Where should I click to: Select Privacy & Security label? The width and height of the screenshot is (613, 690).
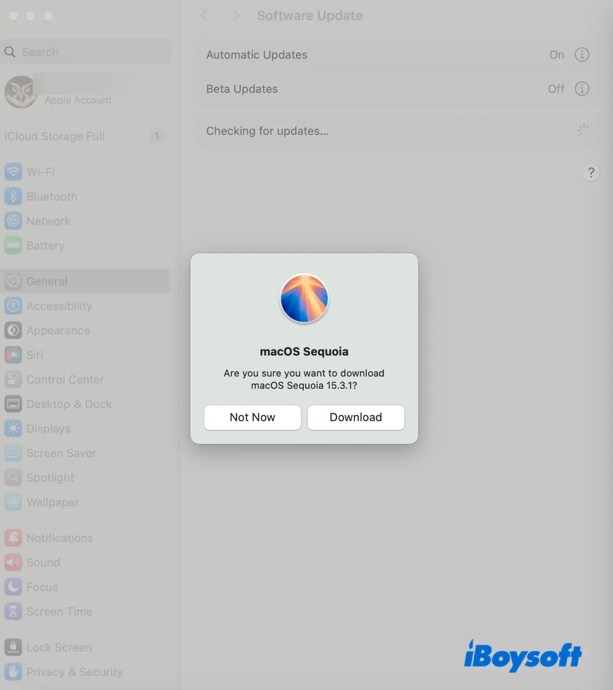click(75, 672)
